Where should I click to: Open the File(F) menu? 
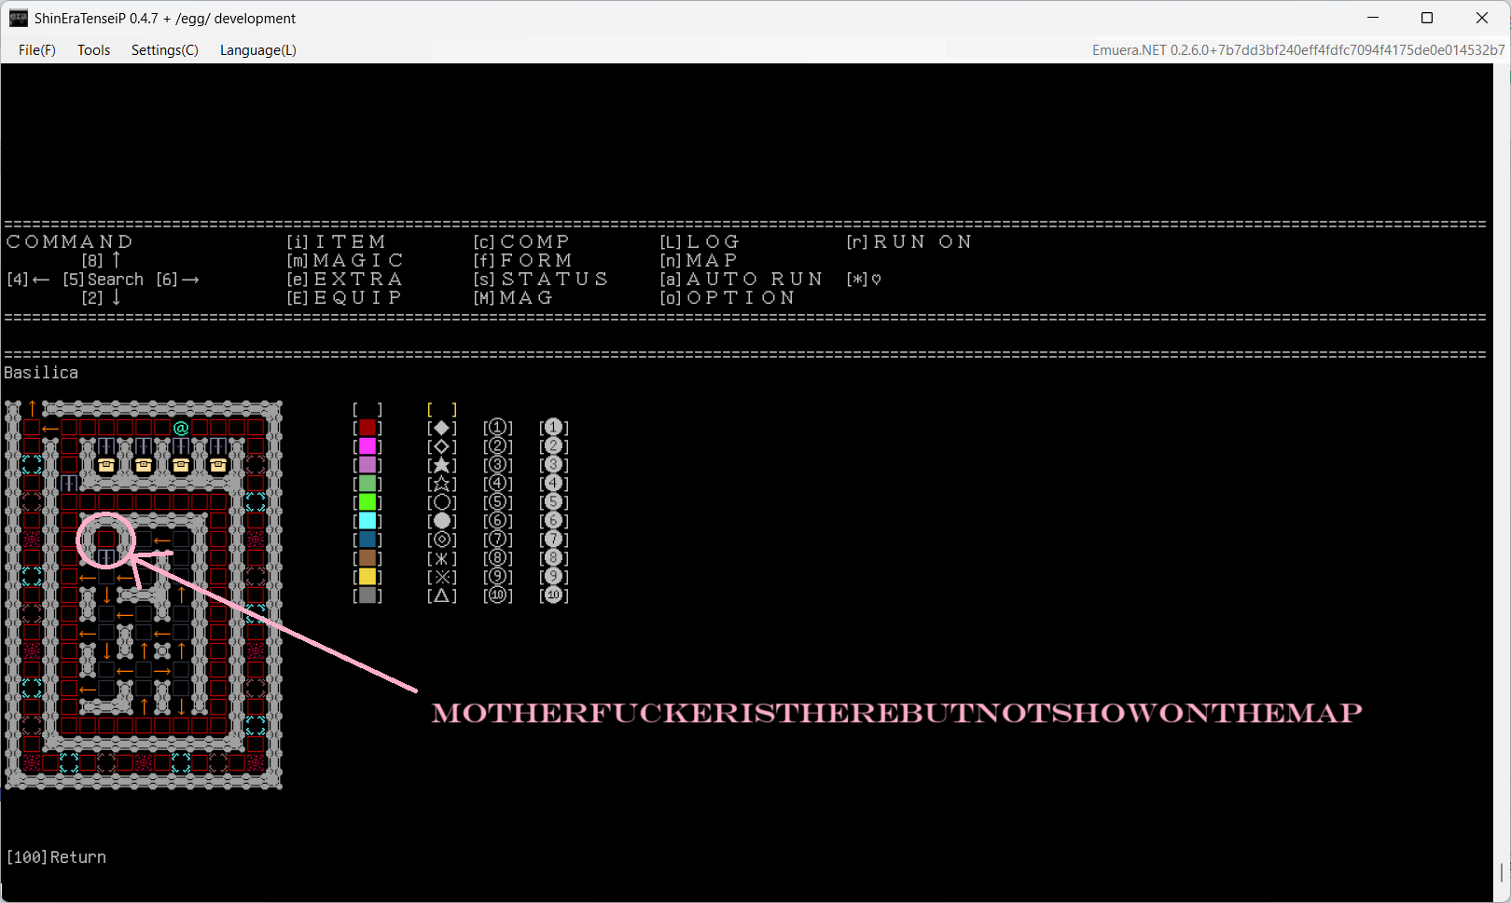click(x=37, y=50)
